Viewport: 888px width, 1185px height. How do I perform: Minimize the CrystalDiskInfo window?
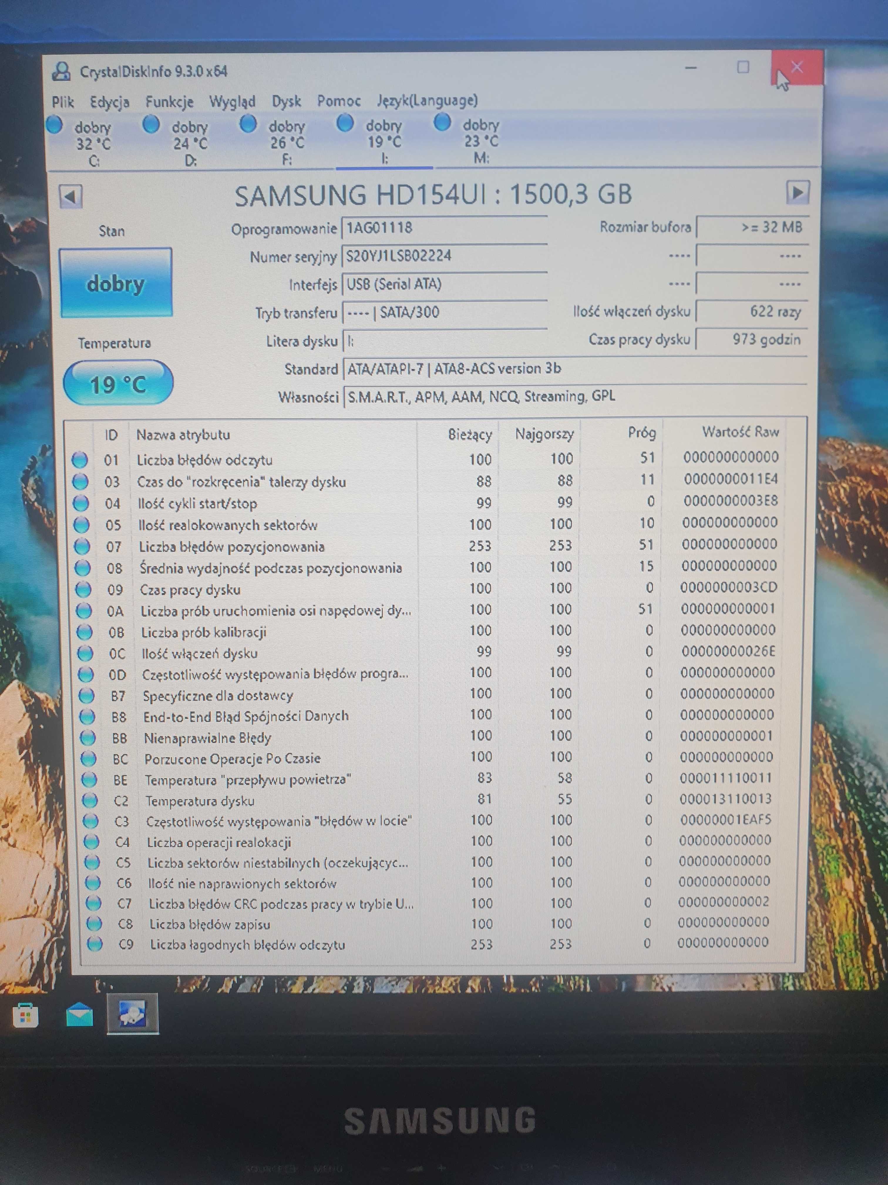pos(690,68)
